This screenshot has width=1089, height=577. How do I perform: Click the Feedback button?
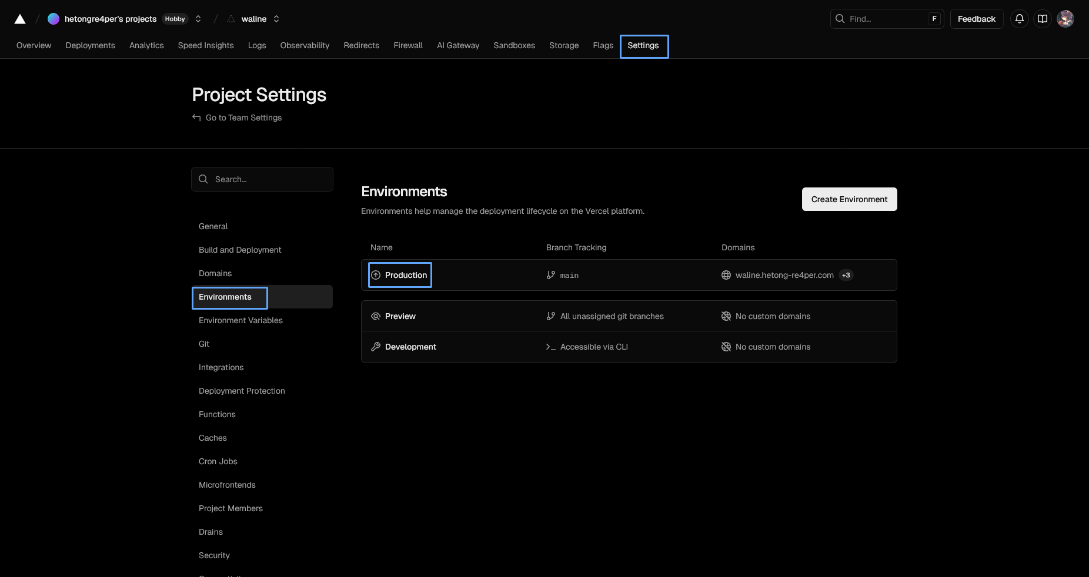976,19
